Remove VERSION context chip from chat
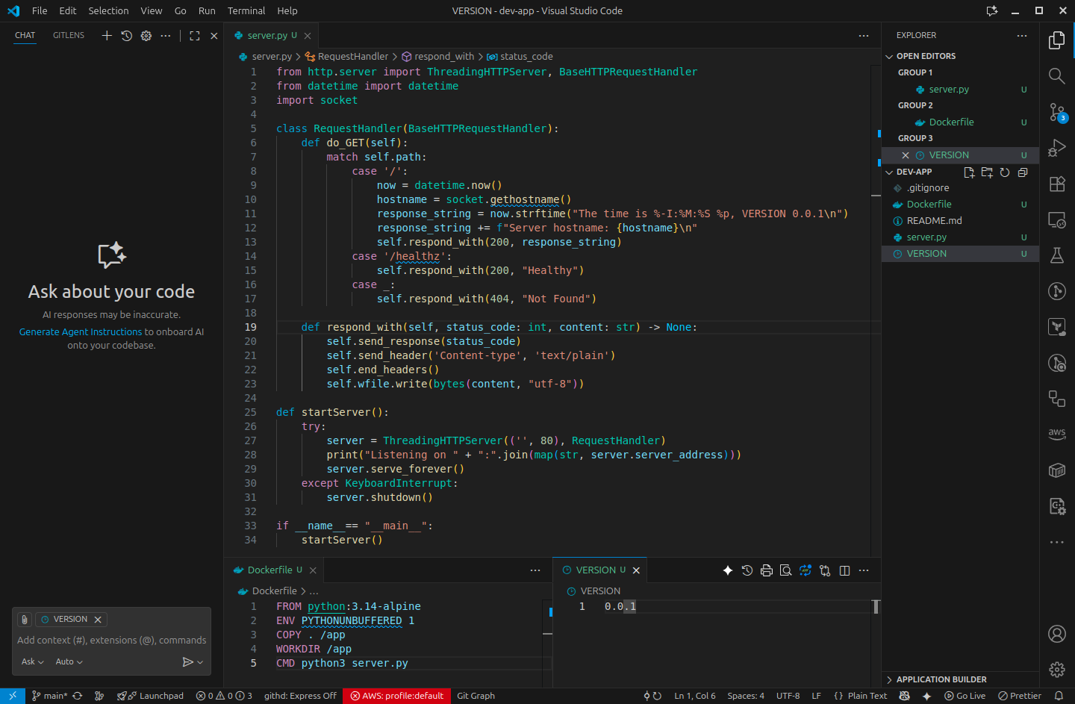This screenshot has width=1075, height=704. coord(98,620)
